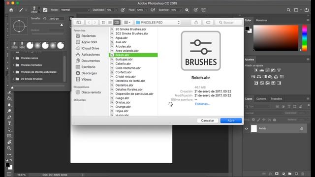The image size is (315, 177).
Task: Click the Abrir button
Action: (x=231, y=120)
